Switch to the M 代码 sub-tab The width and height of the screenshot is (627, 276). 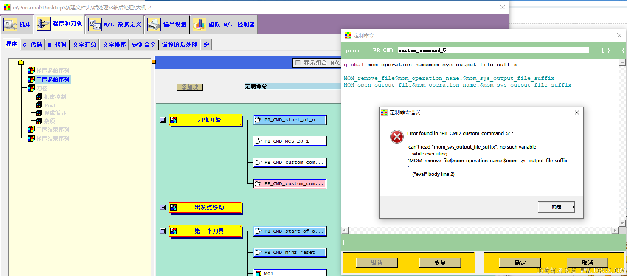pyautogui.click(x=57, y=44)
